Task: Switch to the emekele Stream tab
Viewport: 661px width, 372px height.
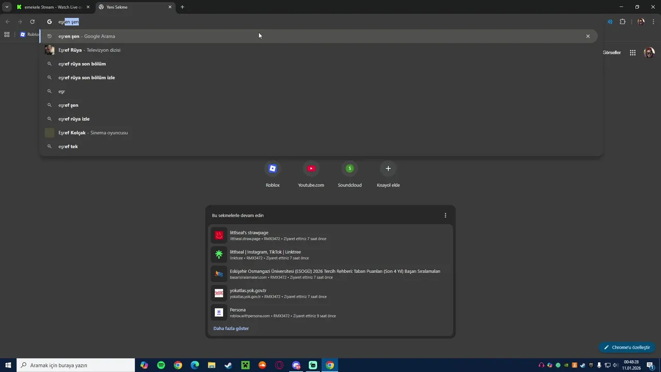Action: [53, 7]
